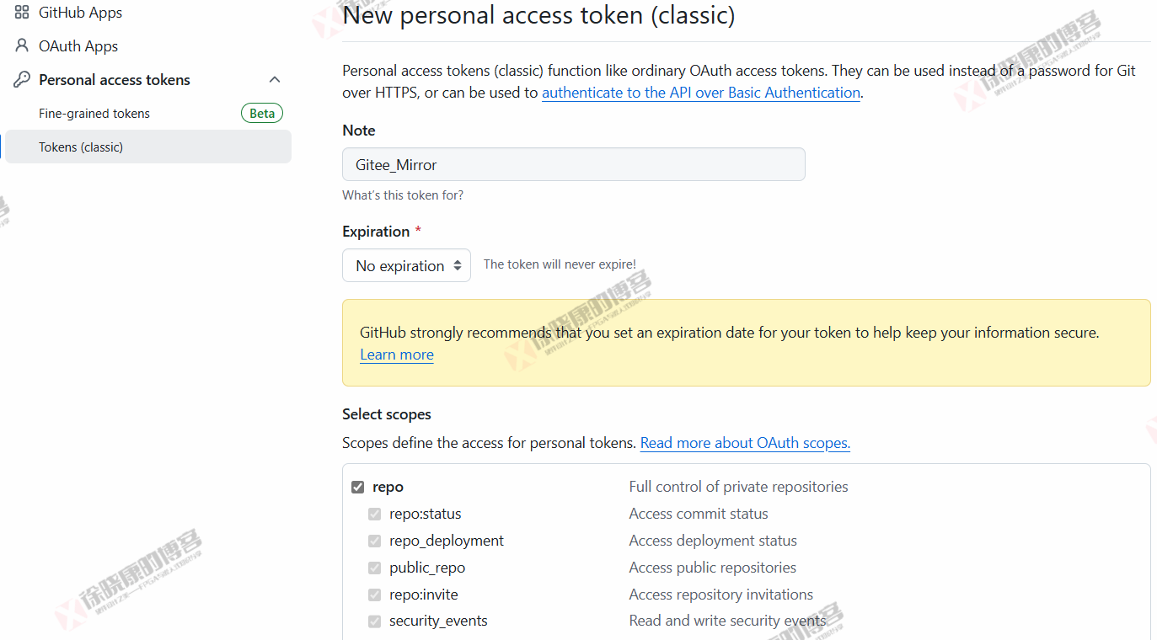The width and height of the screenshot is (1157, 640).
Task: Click the Learn more link
Action: click(396, 354)
